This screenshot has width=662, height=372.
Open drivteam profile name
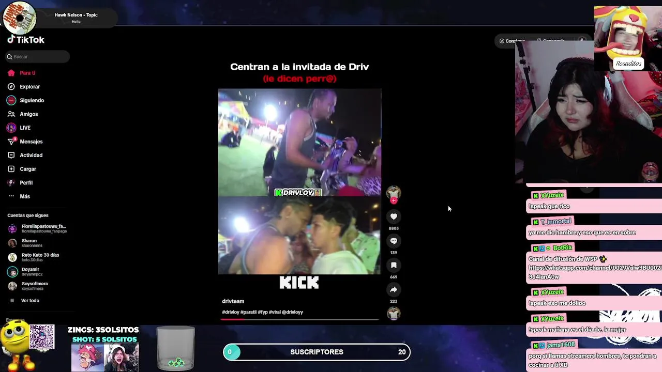tap(233, 301)
